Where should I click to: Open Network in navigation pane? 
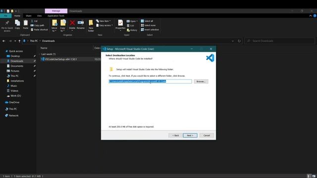(x=13, y=116)
